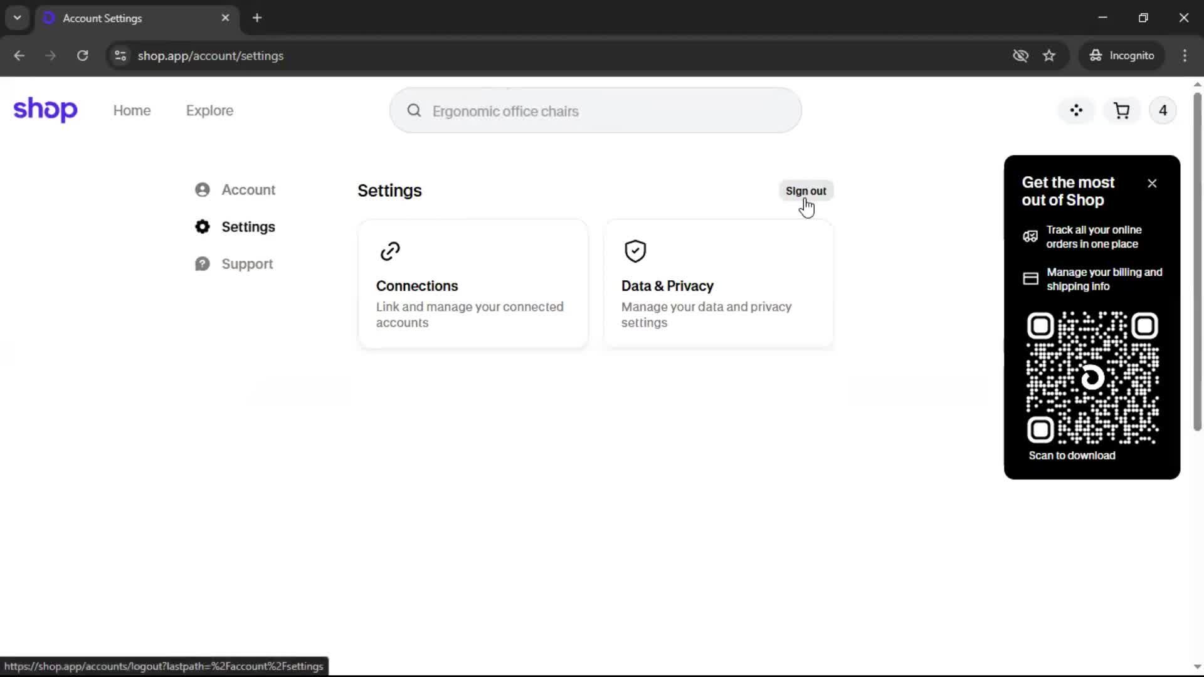The width and height of the screenshot is (1204, 677).
Task: Click the Ergonomic office chairs search field
Action: click(x=596, y=111)
